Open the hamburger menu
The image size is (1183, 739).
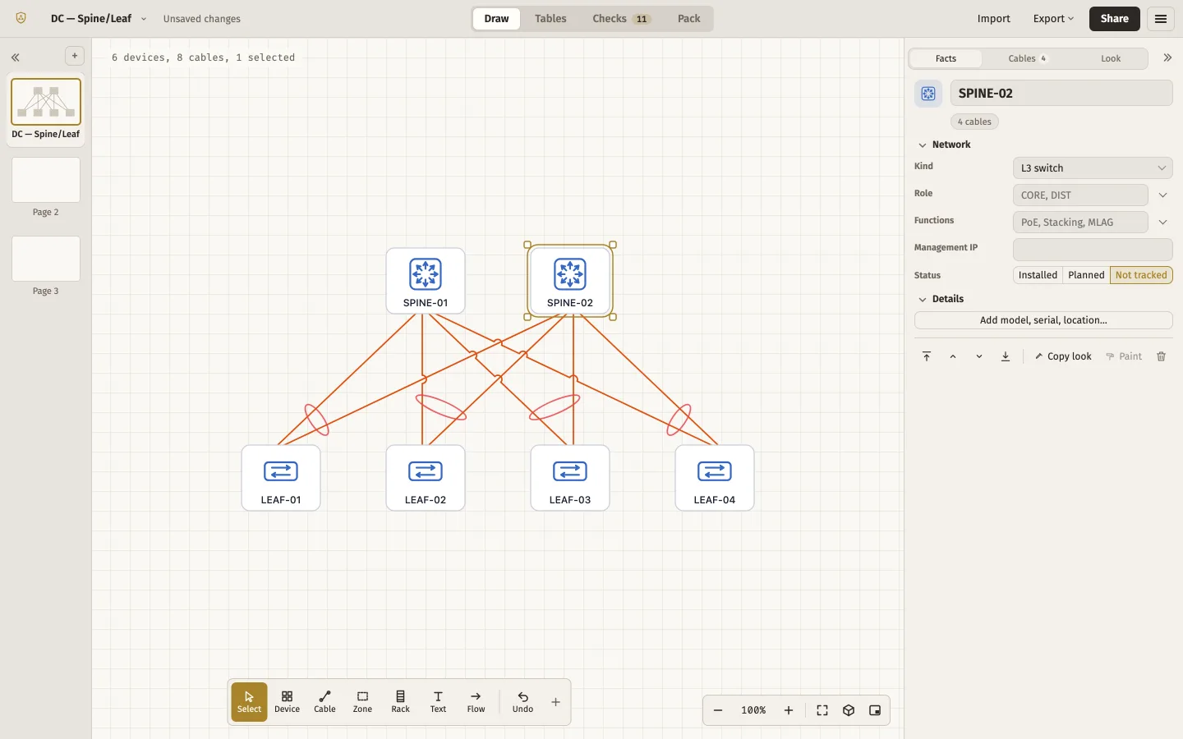[x=1161, y=19]
